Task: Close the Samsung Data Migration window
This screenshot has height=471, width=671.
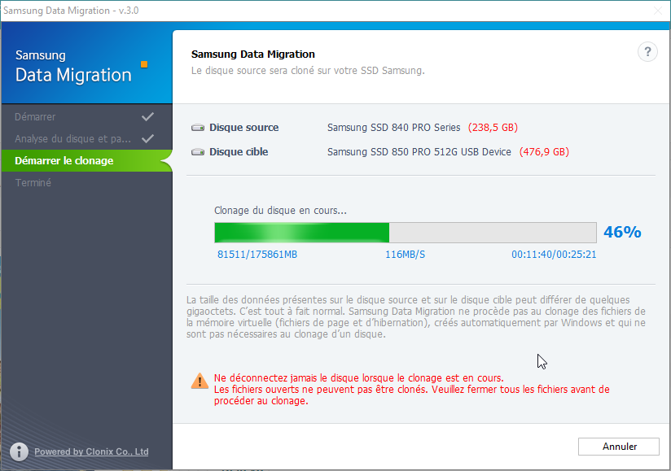Action: tap(658, 11)
